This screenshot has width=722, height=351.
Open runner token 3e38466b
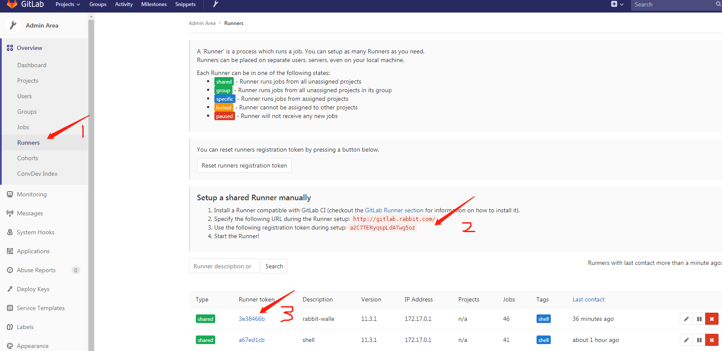click(x=252, y=319)
